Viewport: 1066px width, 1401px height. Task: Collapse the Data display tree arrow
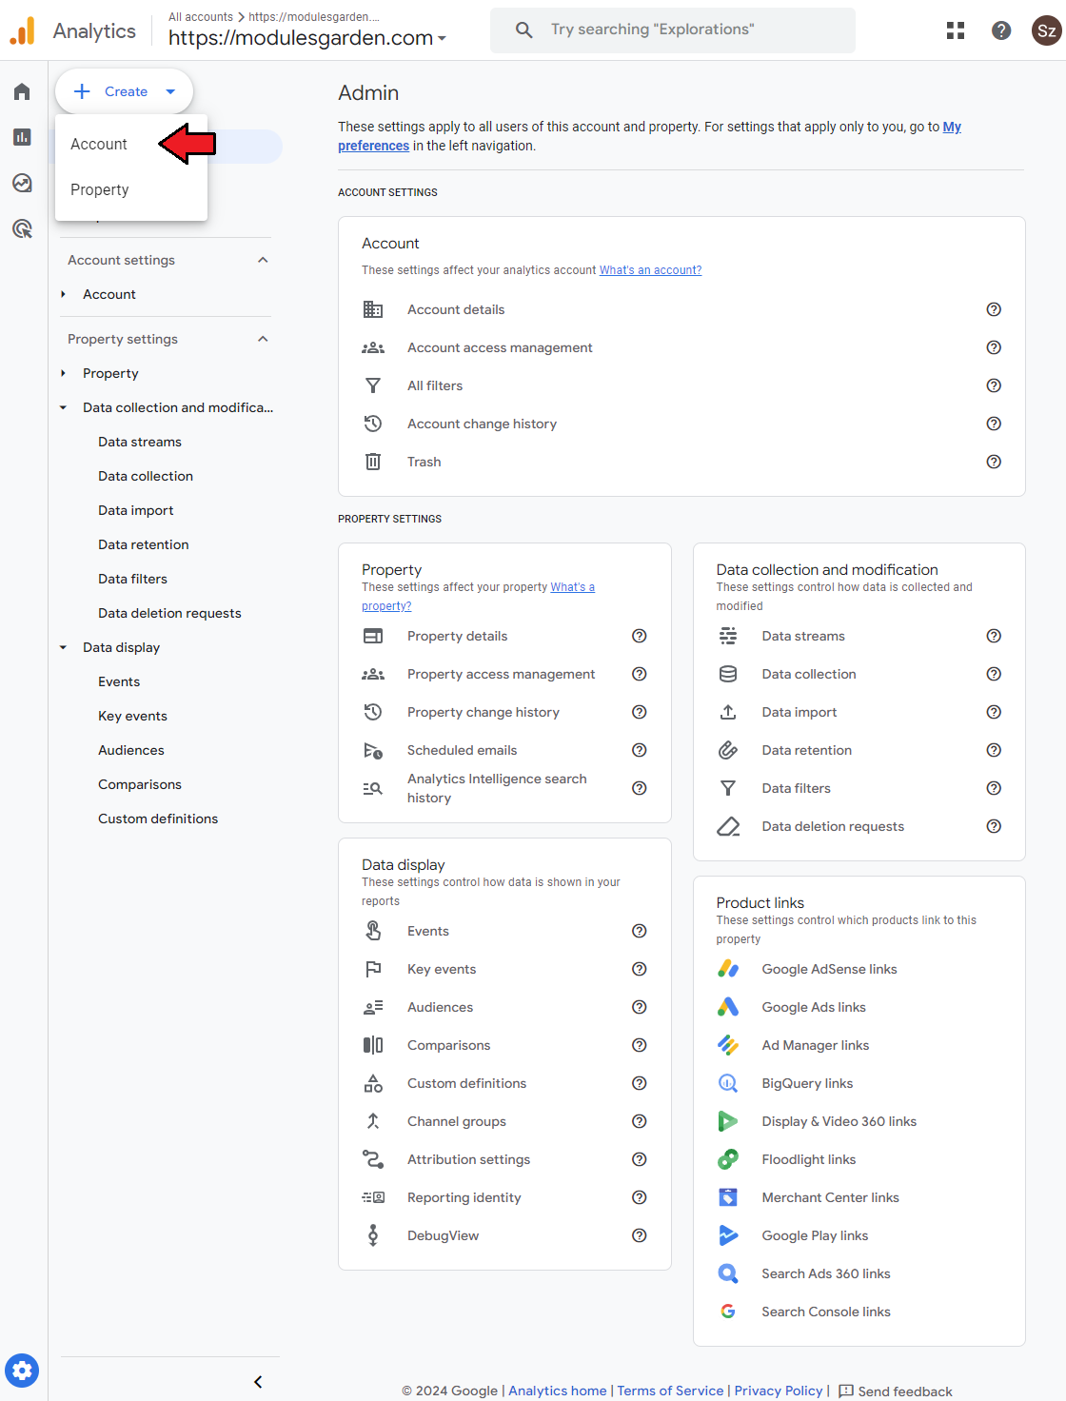63,647
